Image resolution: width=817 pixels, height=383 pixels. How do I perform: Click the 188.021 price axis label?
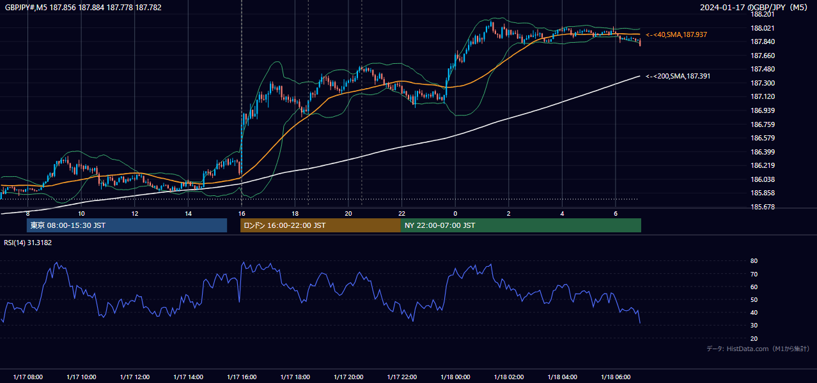(763, 28)
